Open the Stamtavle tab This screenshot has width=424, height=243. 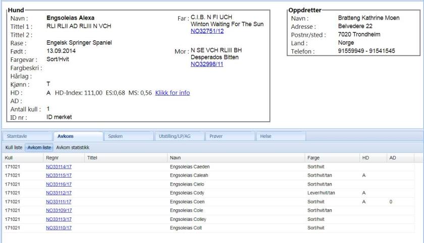(16, 136)
